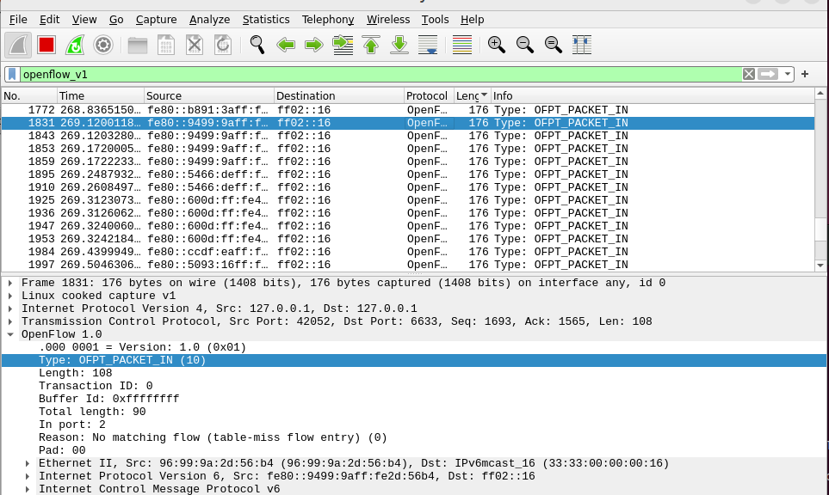This screenshot has height=495, width=829.
Task: Sort by the Info column header
Action: (653, 96)
